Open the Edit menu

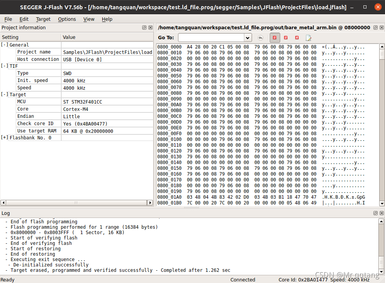click(x=24, y=19)
